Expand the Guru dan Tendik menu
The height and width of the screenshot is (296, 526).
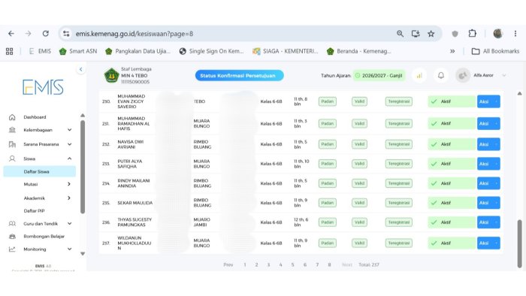point(41,224)
